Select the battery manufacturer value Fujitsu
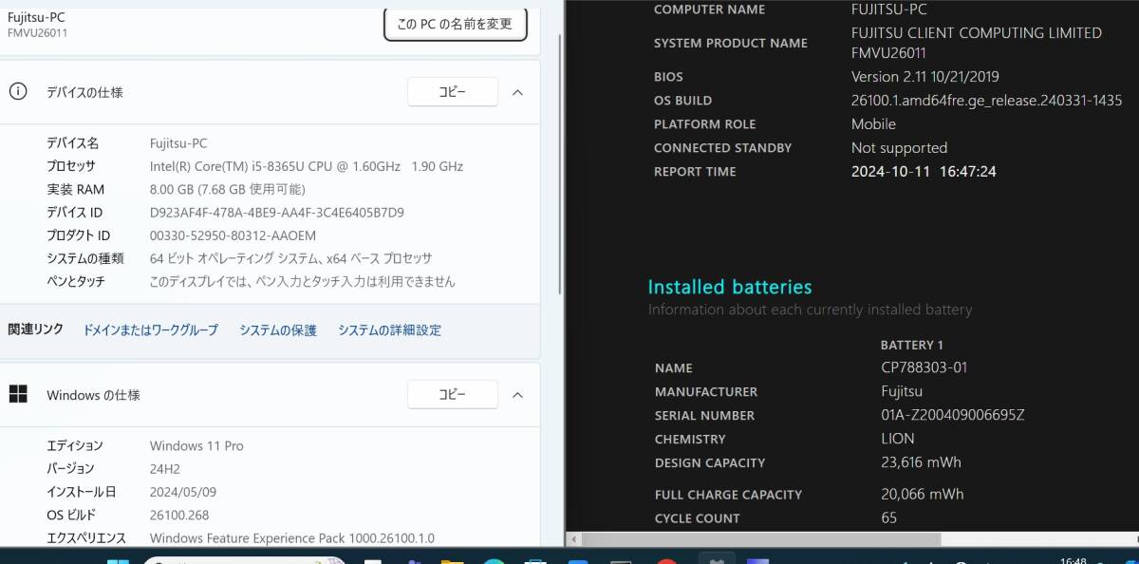Screen dimensions: 1139x564 pyautogui.click(x=902, y=391)
